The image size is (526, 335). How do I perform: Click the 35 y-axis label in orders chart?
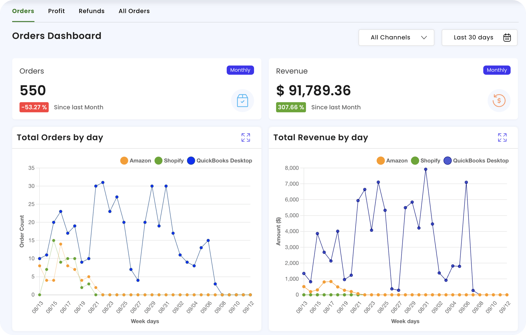click(31, 168)
